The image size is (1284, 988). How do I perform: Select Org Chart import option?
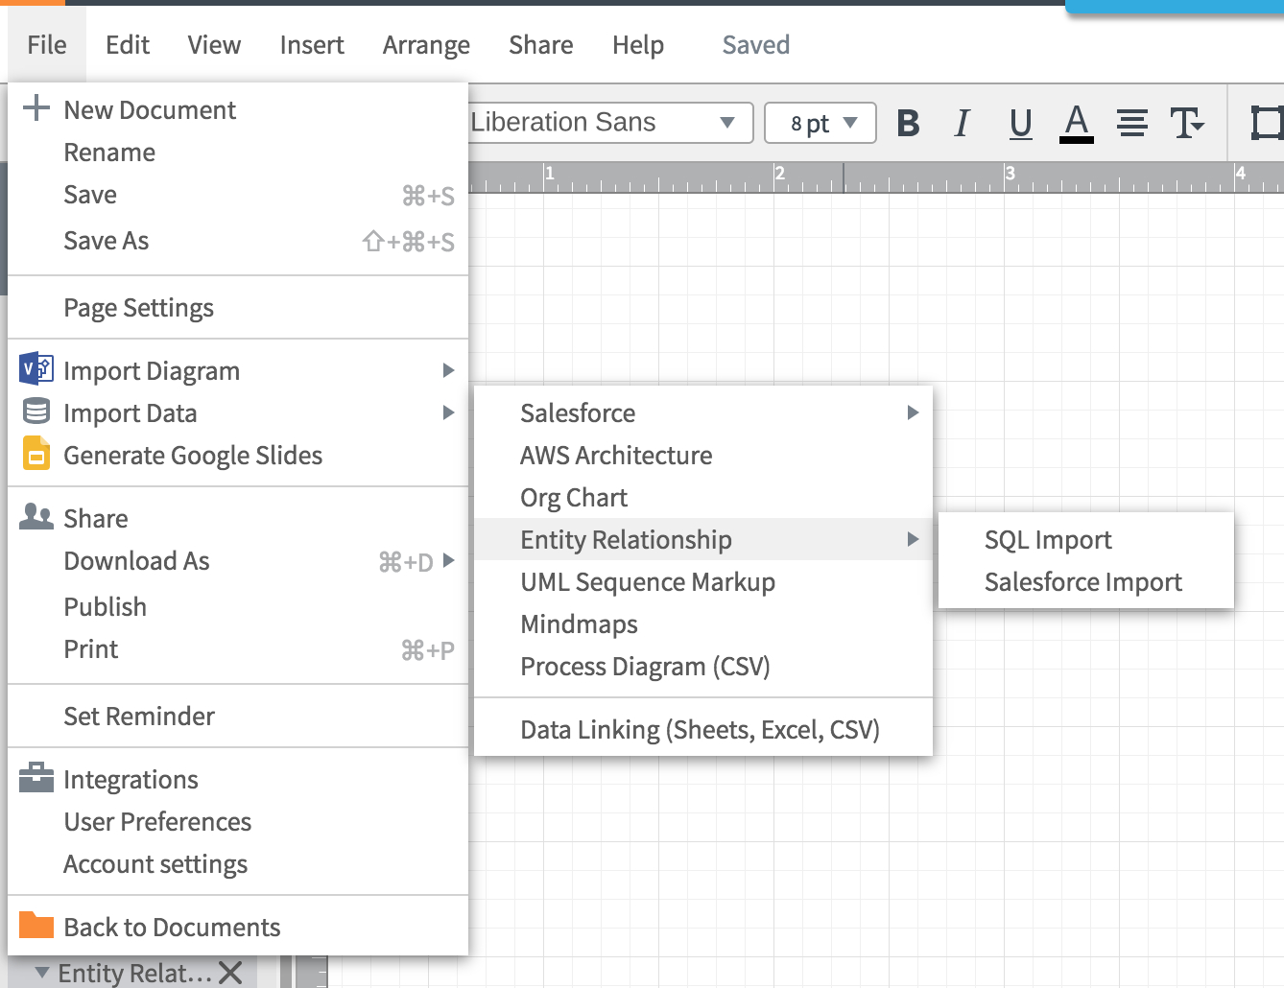point(703,498)
